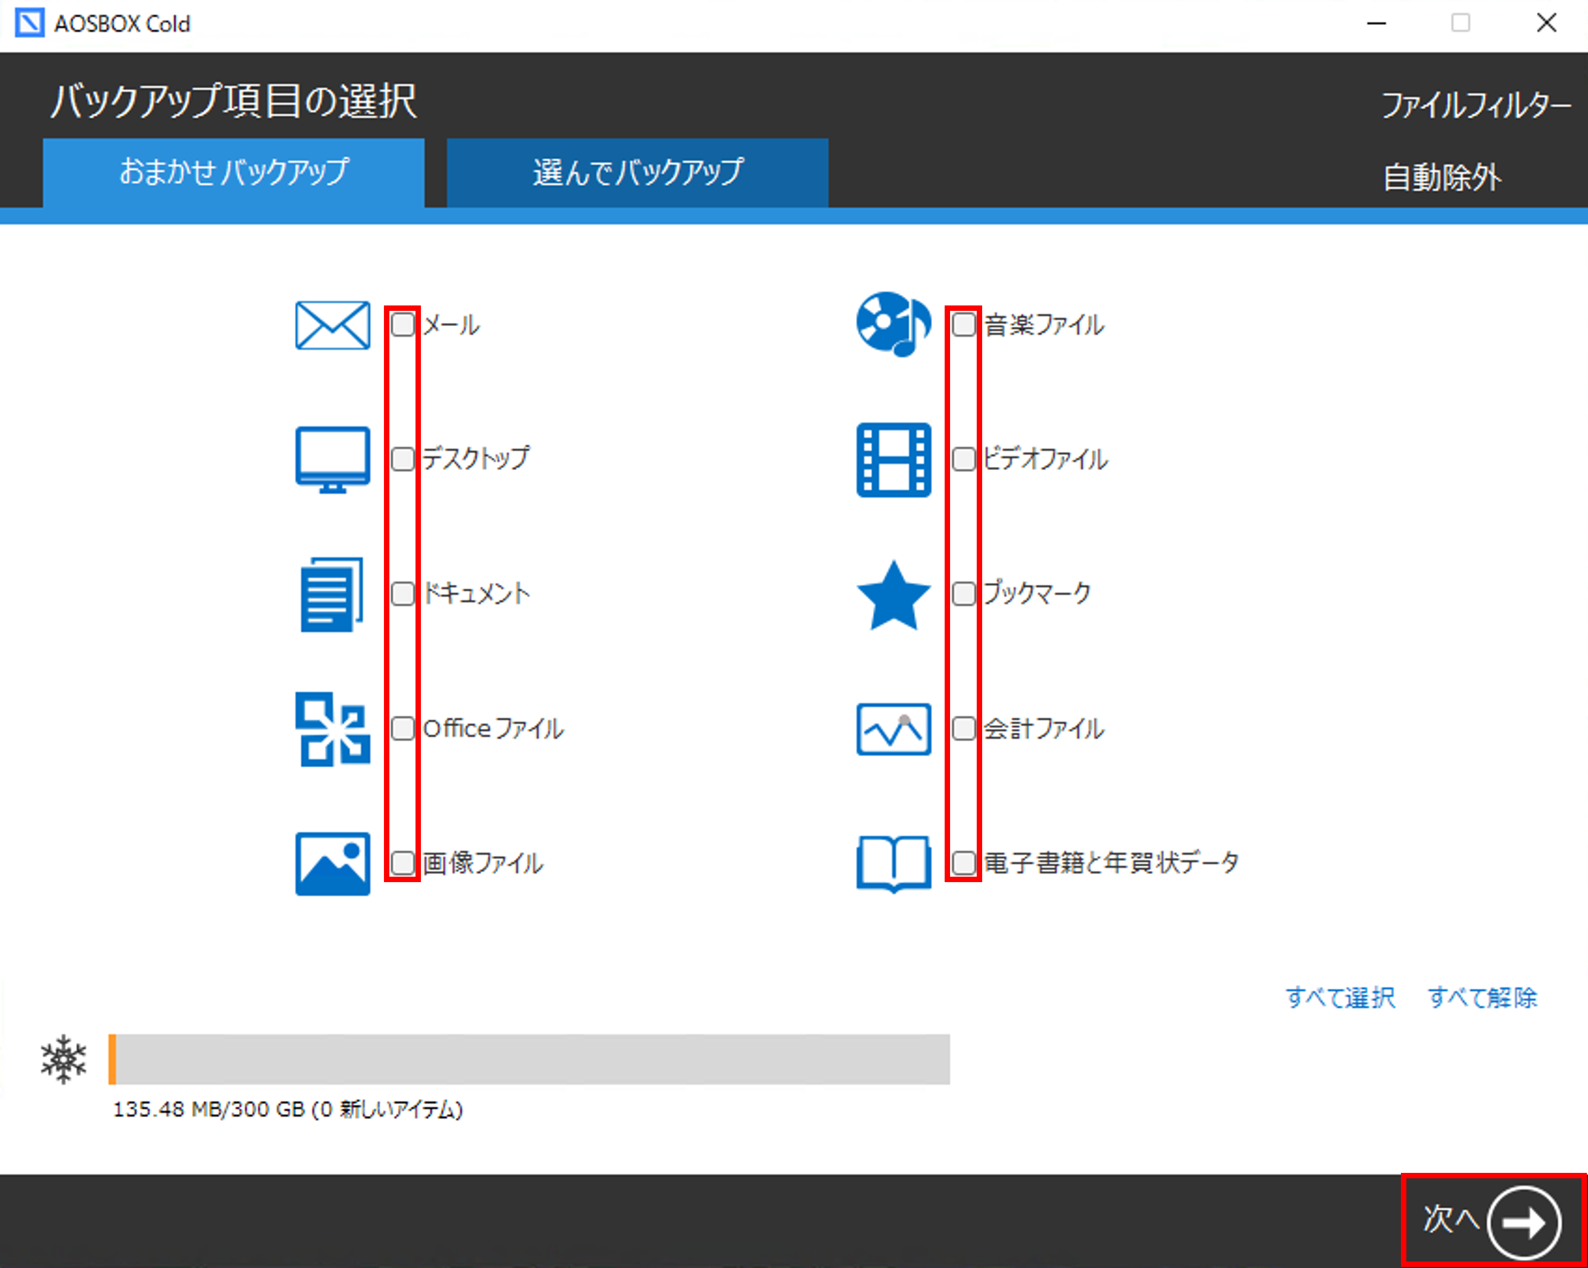This screenshot has width=1588, height=1268.
Task: Click the music disc and note icon
Action: pos(892,324)
